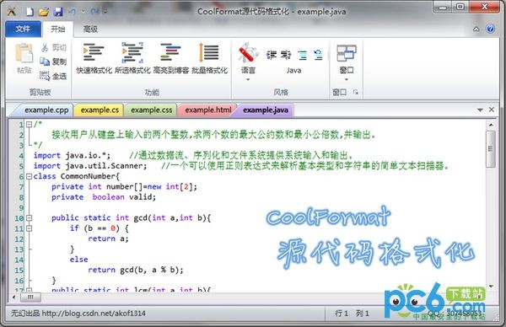Open the 语言 language menu with the knife icon

[x=248, y=62]
